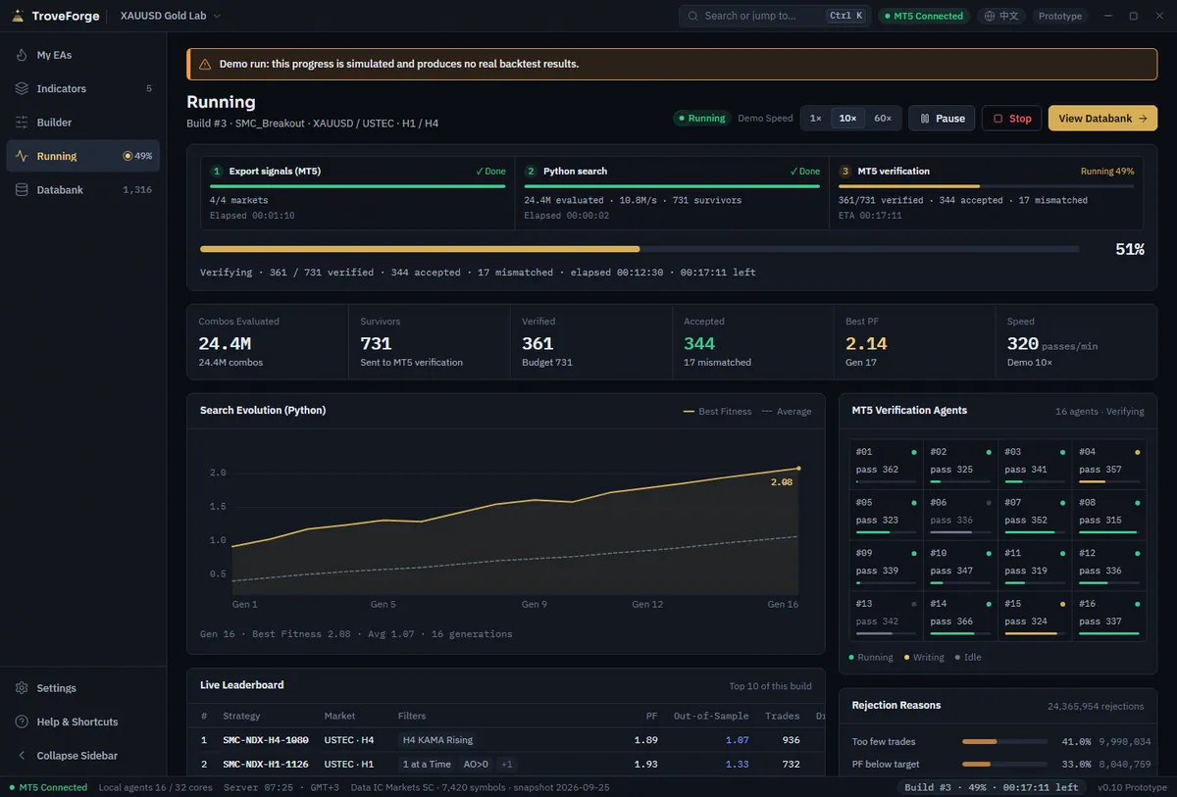This screenshot has height=797, width=1177.
Task: Select verification agent #04
Action: [1109, 464]
